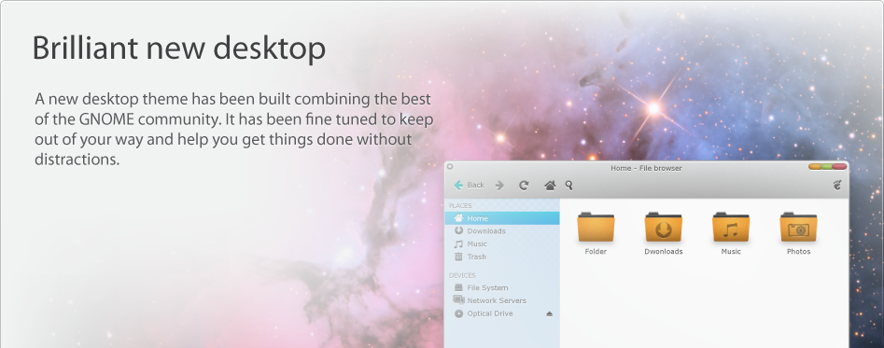The height and width of the screenshot is (348, 884).
Task: Click the forward arrow in toolbar
Action: 498,186
